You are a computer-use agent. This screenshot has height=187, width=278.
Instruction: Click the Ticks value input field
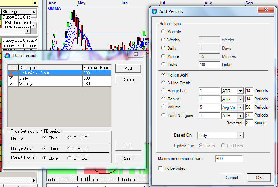click(x=209, y=65)
